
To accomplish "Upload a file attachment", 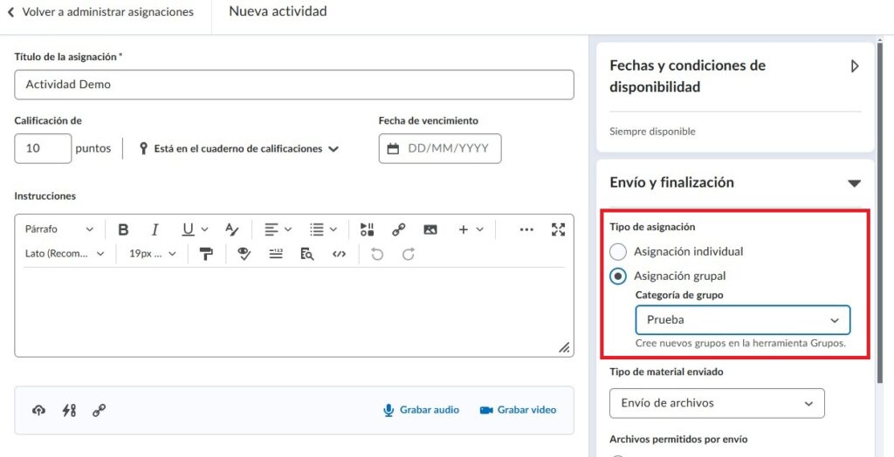I will tap(38, 410).
